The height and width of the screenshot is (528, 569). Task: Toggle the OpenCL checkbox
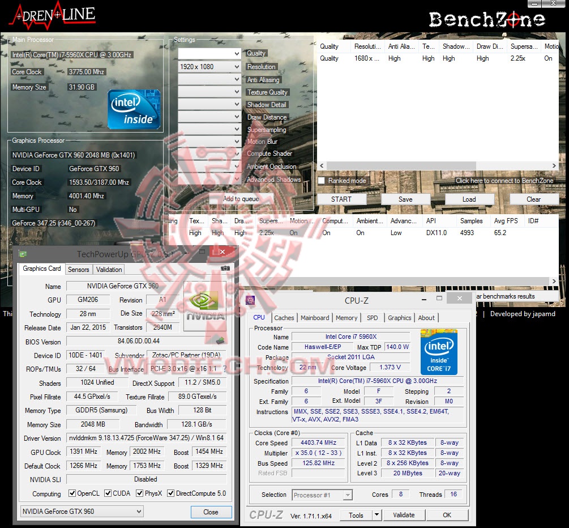point(72,493)
